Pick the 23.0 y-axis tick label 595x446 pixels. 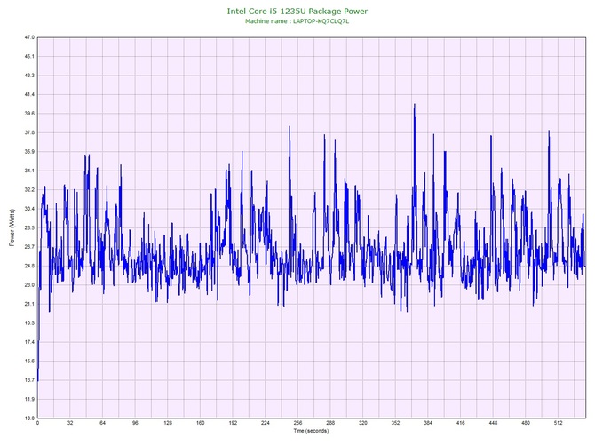click(29, 284)
